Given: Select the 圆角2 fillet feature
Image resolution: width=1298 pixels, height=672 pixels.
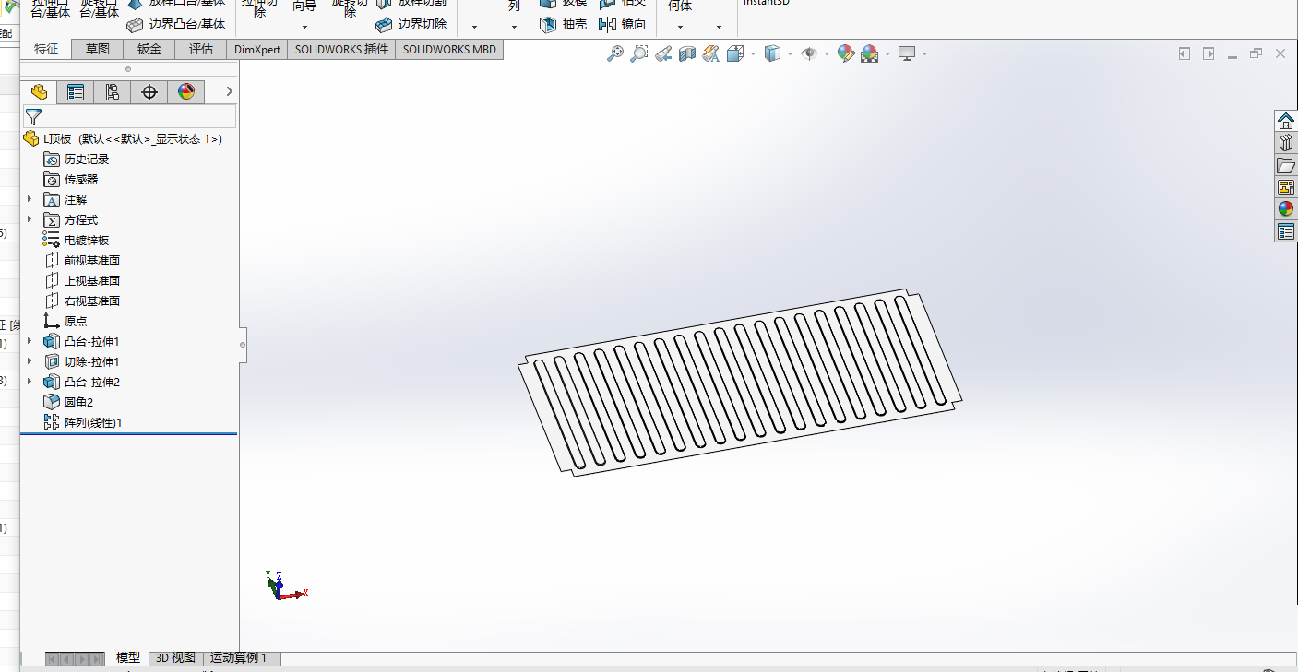Looking at the screenshot, I should (x=68, y=402).
